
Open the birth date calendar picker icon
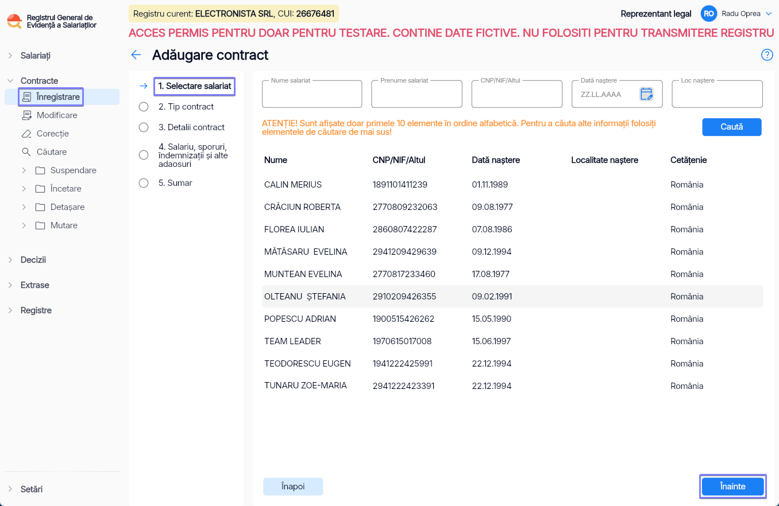(x=646, y=94)
